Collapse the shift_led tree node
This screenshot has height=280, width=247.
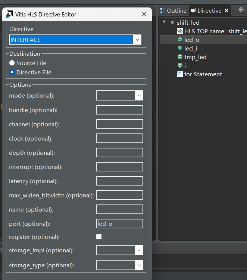(x=164, y=22)
